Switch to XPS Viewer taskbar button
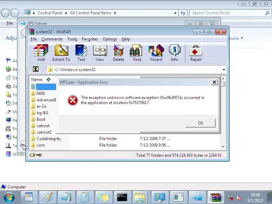The height and width of the screenshot is (204, 272). point(197,197)
